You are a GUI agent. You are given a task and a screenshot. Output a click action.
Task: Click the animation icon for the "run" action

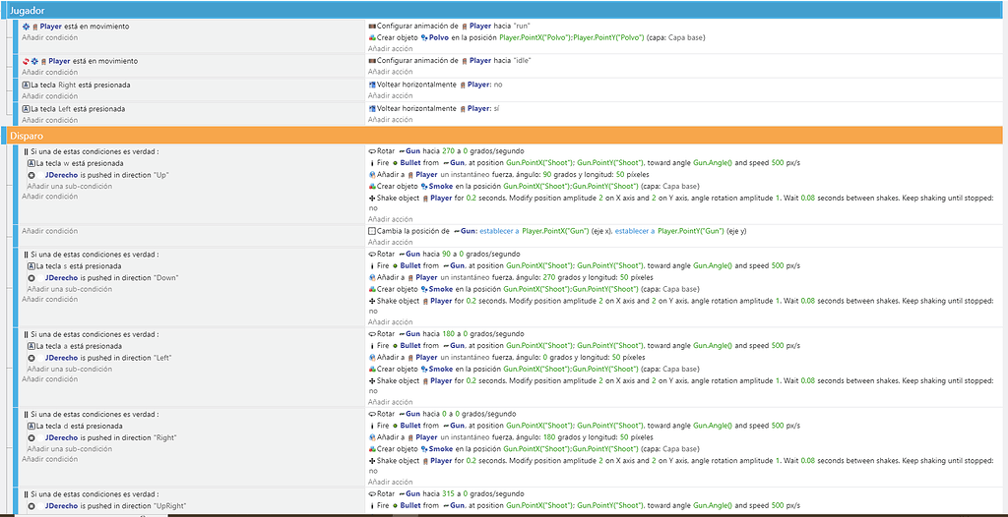371,26
